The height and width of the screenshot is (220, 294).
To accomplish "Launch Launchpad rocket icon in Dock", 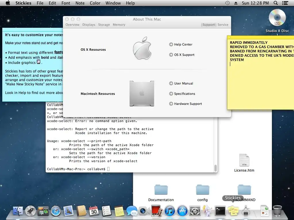I will click(30, 211).
